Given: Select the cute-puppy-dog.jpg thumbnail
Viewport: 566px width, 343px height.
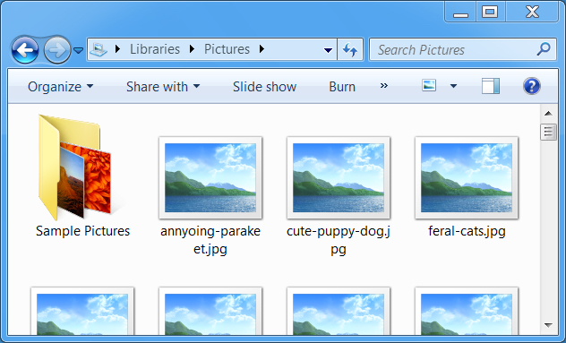Looking at the screenshot, I should (x=339, y=177).
